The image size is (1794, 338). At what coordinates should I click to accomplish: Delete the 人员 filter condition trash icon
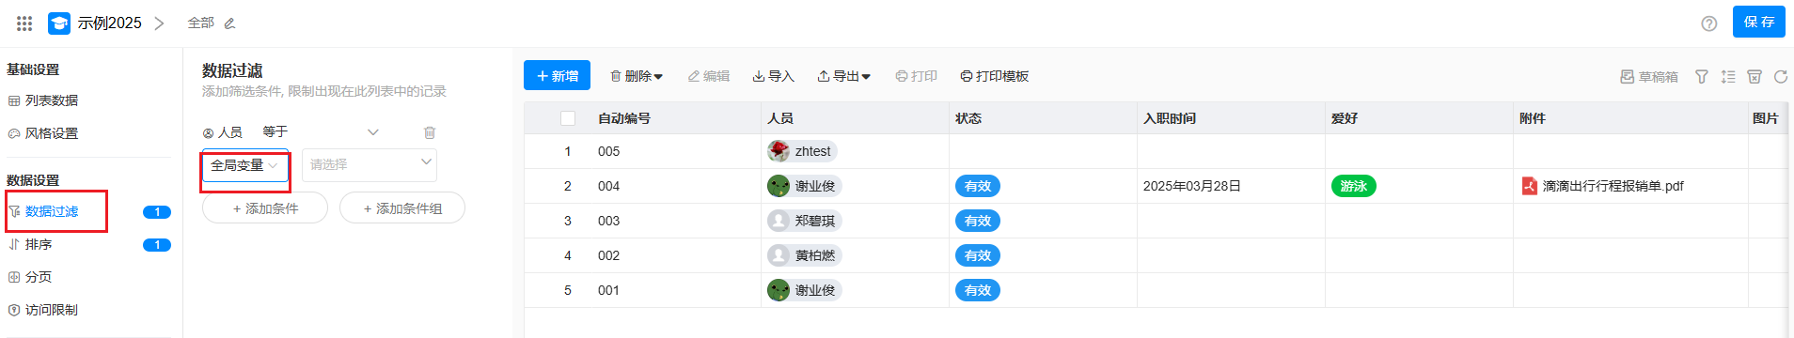[x=430, y=132]
